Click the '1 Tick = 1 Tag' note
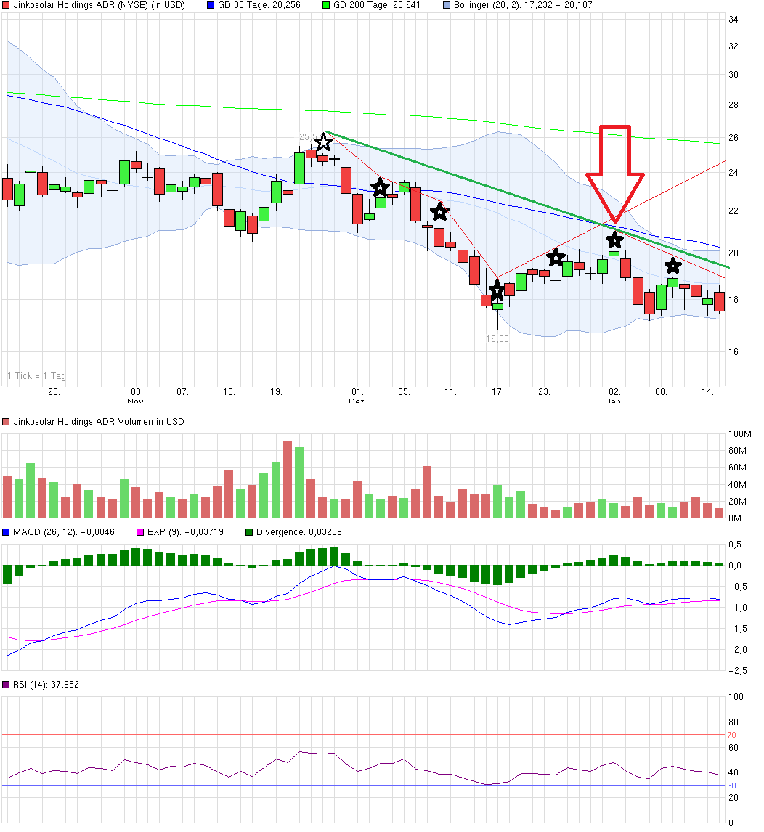 click(36, 376)
